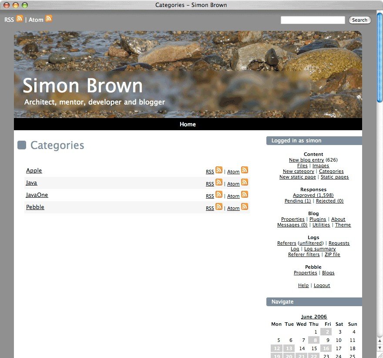Click RSS text link in Apple row
This screenshot has height=358, width=383.
pyautogui.click(x=210, y=172)
